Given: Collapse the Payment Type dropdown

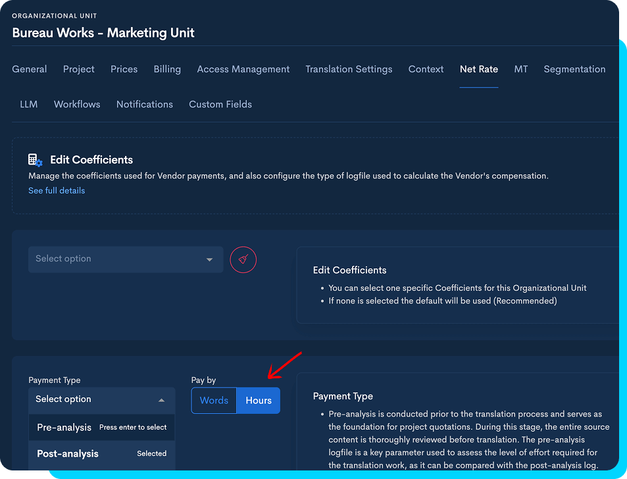Looking at the screenshot, I should click(x=162, y=400).
